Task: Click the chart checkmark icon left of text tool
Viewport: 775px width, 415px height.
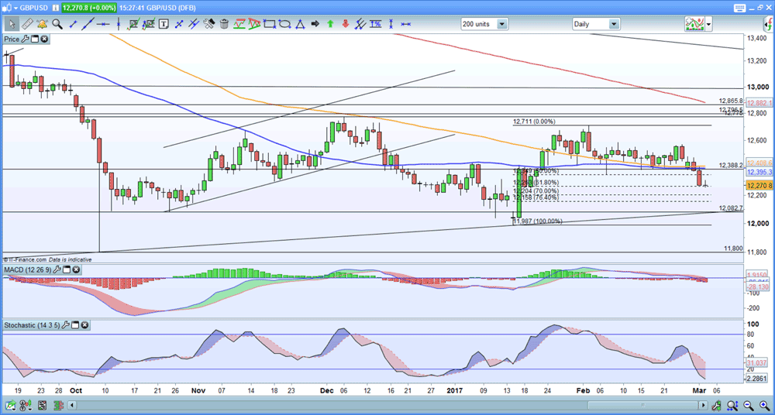Action: click(149, 23)
